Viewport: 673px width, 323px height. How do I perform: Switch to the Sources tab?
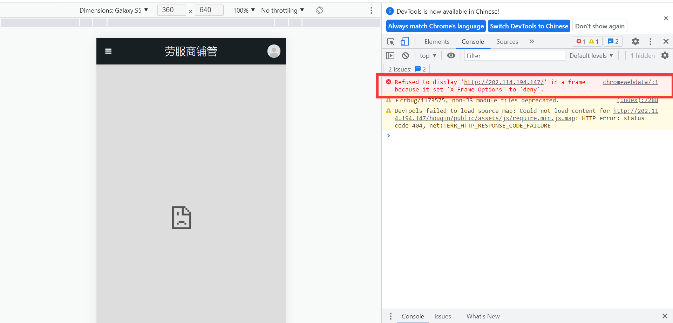coord(507,41)
